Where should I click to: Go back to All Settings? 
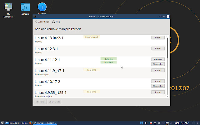pyautogui.click(x=42, y=22)
